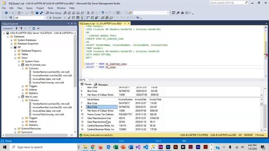Click the Execute query button

[55, 18]
